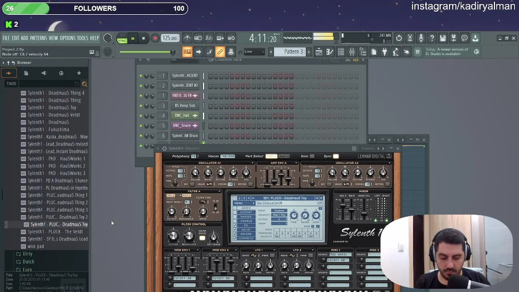Click the microphone recording icon

421,38
